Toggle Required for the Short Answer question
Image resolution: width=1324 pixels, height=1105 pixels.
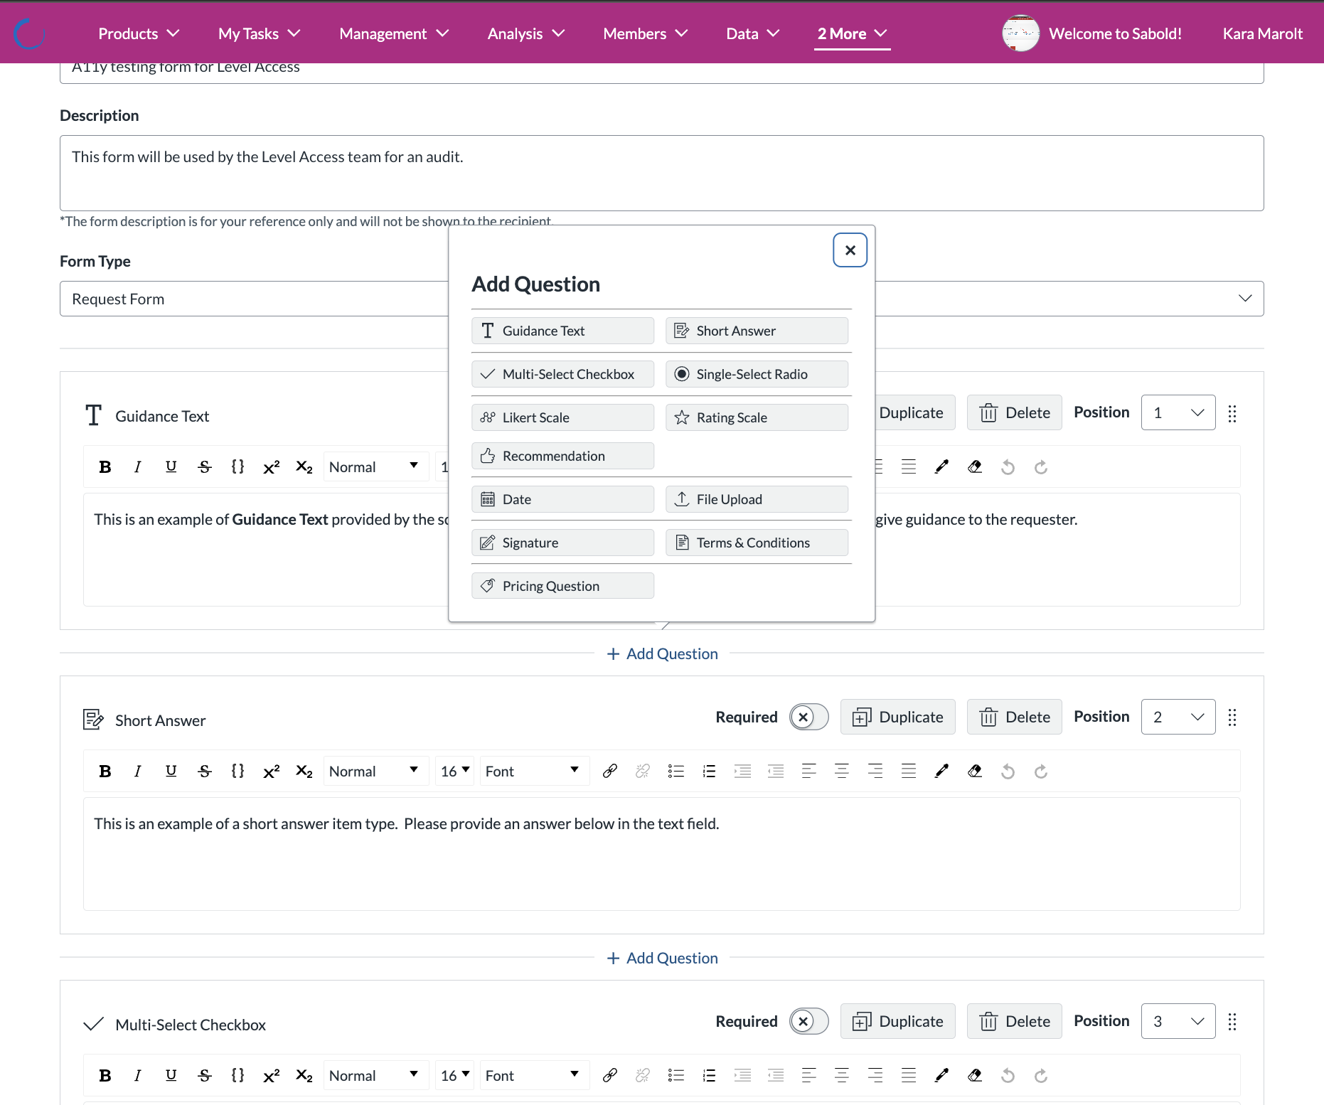pyautogui.click(x=809, y=717)
